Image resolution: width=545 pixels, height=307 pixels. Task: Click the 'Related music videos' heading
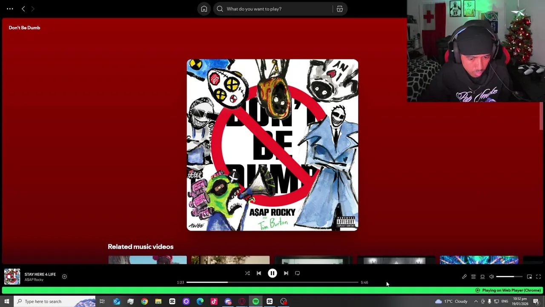click(141, 246)
